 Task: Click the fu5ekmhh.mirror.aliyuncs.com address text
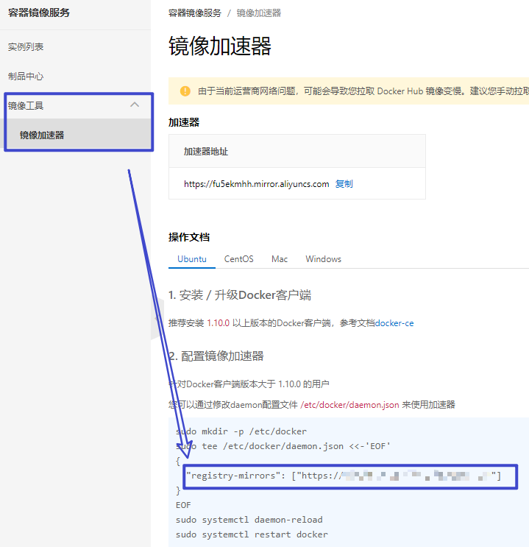(x=256, y=184)
